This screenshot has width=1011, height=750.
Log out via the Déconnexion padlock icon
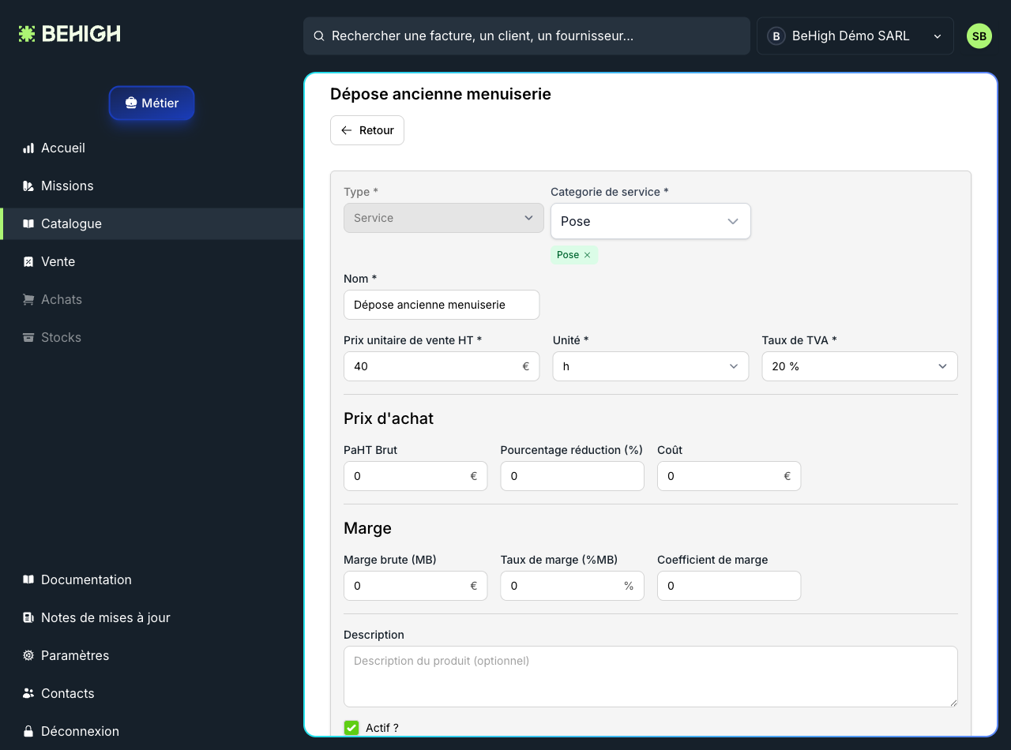[x=28, y=731]
